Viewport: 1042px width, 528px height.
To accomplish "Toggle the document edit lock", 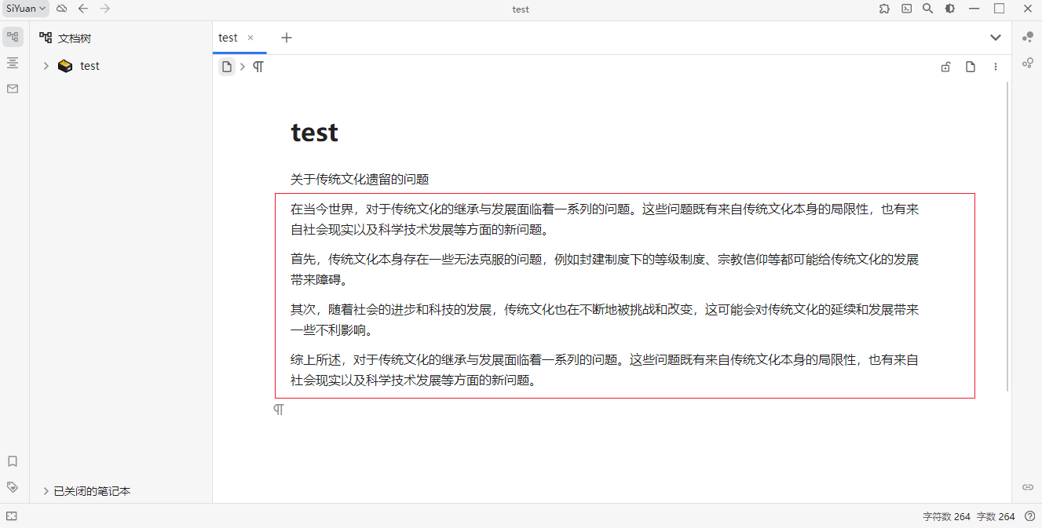I will pyautogui.click(x=946, y=67).
